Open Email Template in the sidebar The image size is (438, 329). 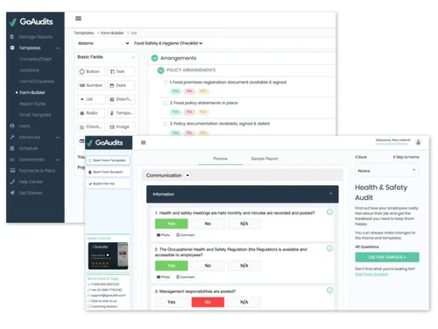click(x=35, y=115)
